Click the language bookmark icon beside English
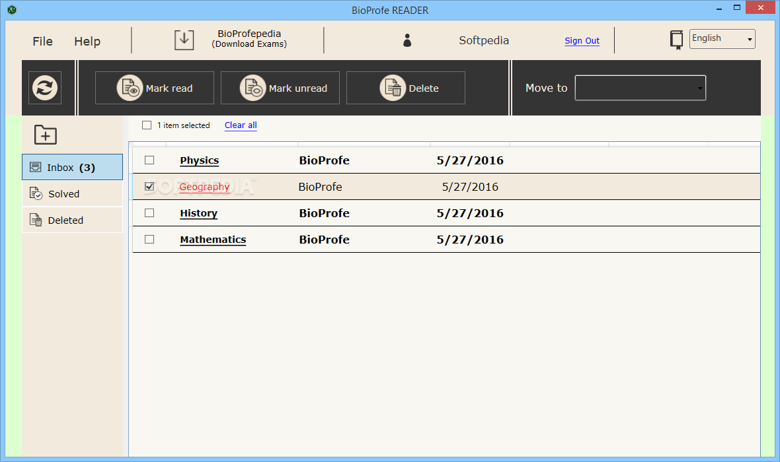This screenshot has height=462, width=780. click(676, 40)
